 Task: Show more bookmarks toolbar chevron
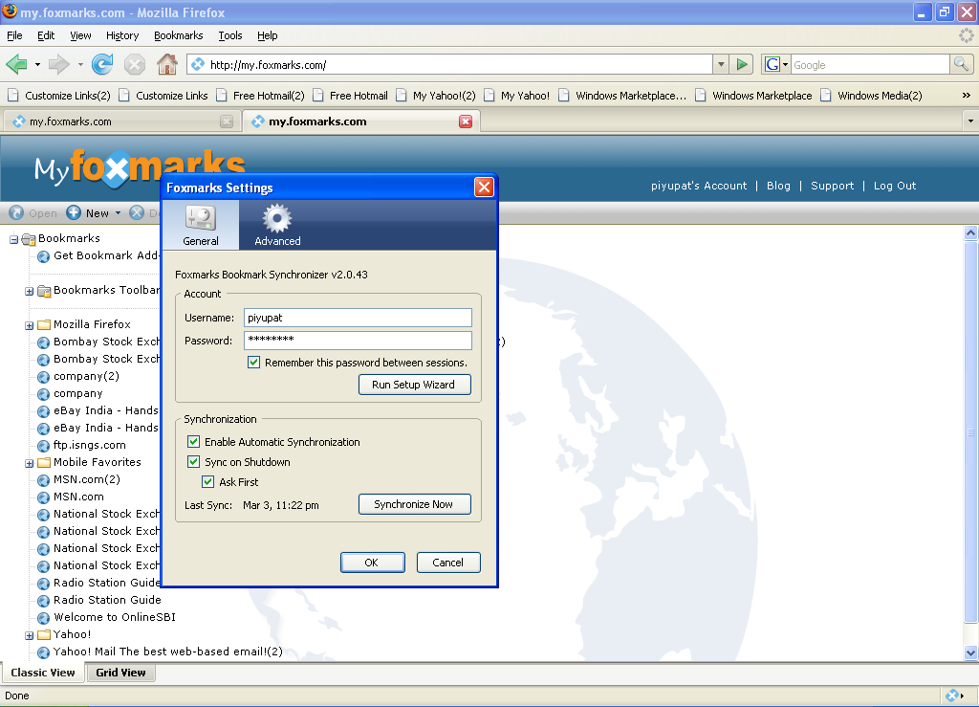coord(966,96)
